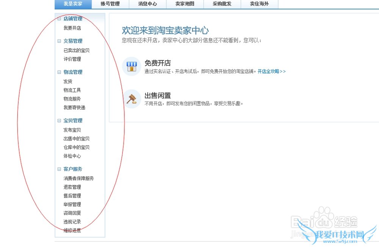Open 举报管理 link
The width and height of the screenshot is (379, 247).
click(72, 205)
